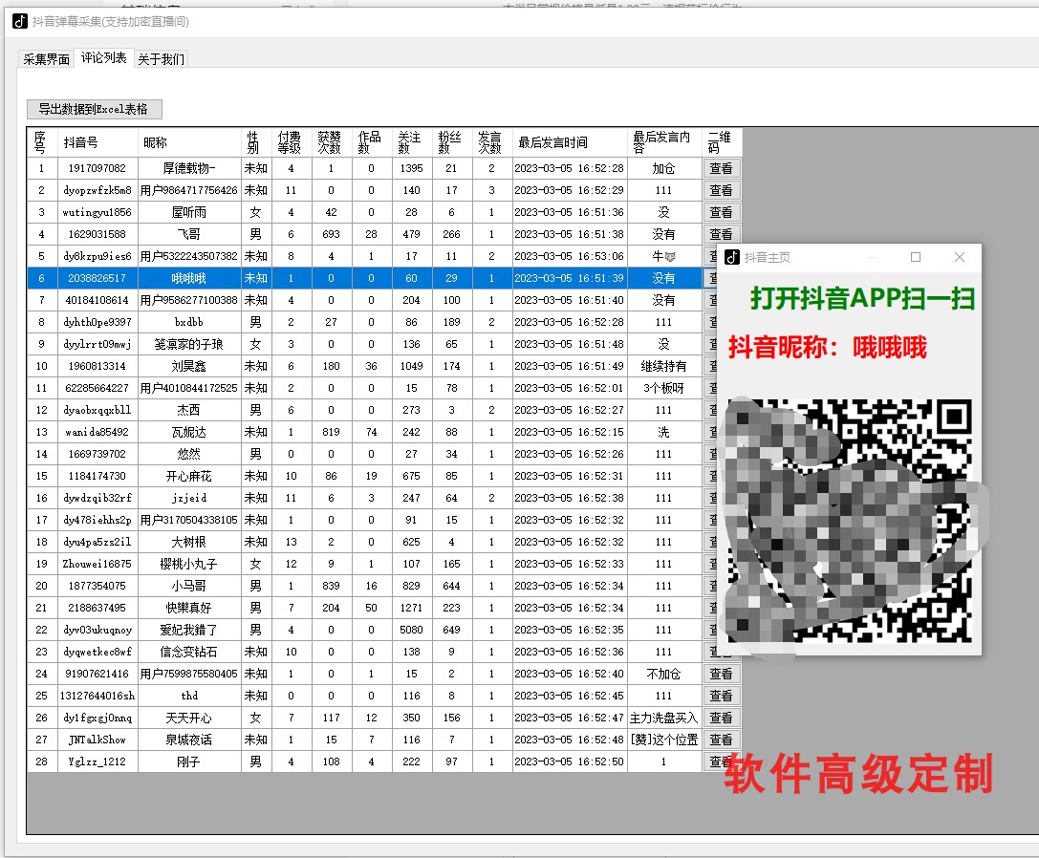1039x858 pixels.
Task: Sort by 最后发言时间 column header
Action: click(570, 142)
